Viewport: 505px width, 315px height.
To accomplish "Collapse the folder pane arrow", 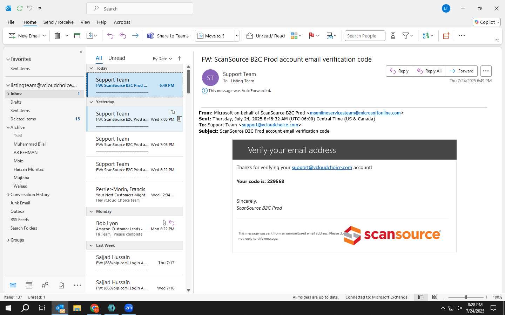I will pyautogui.click(x=81, y=52).
